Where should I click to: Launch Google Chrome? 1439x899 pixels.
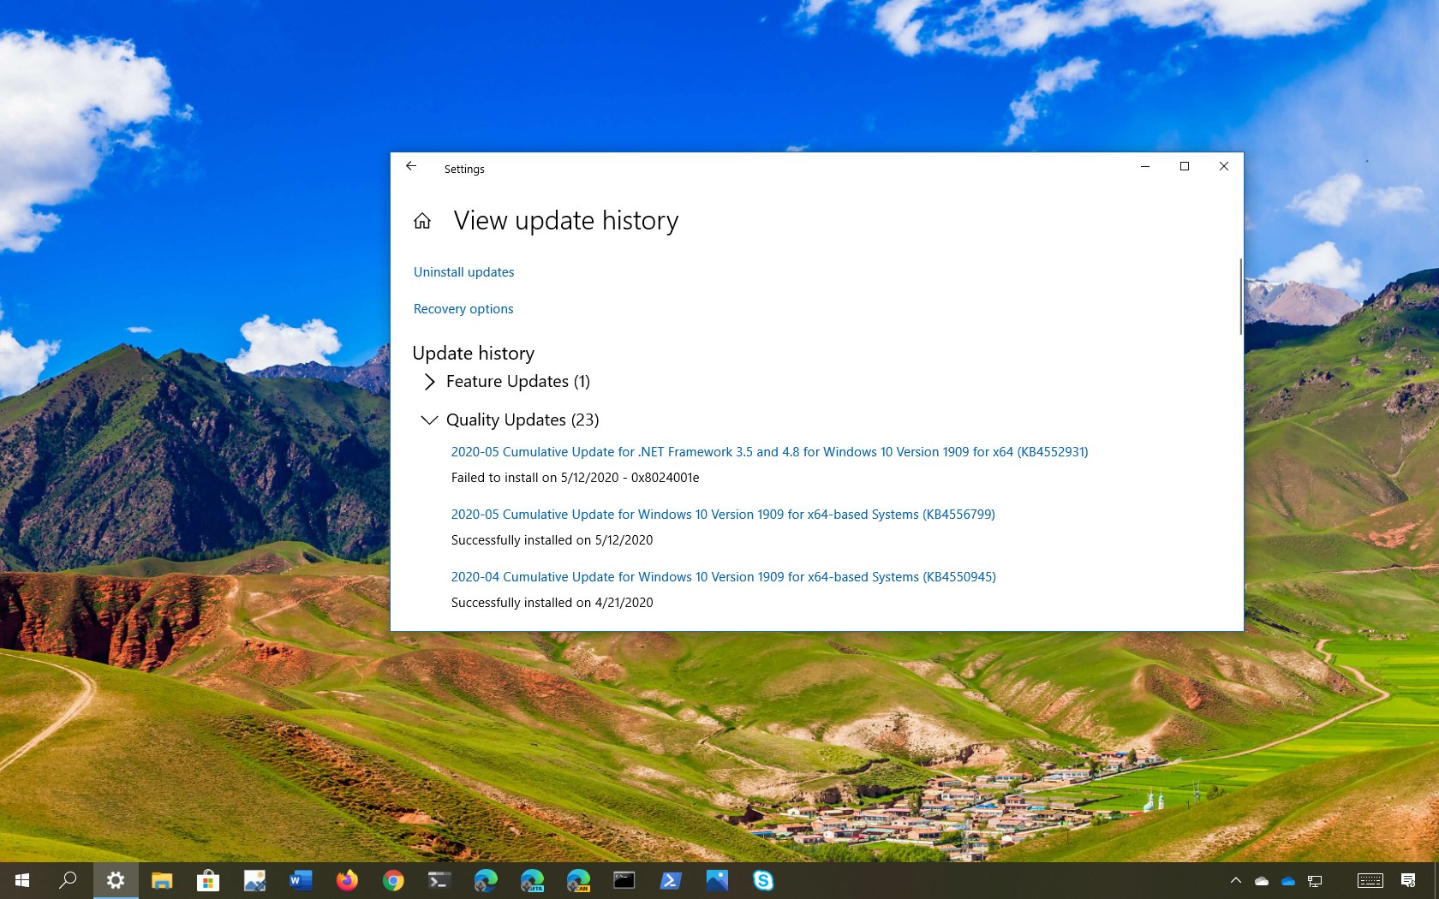coord(393,880)
